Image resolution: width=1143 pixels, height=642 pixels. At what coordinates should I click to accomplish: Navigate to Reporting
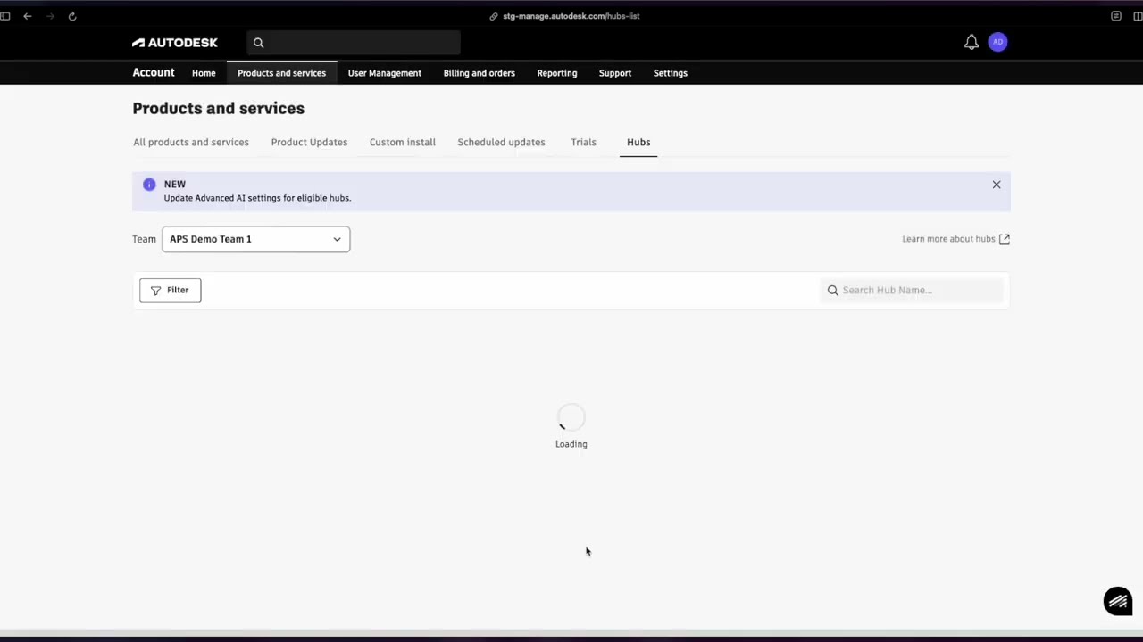(557, 73)
